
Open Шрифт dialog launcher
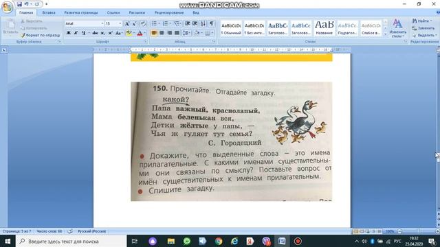click(145, 41)
